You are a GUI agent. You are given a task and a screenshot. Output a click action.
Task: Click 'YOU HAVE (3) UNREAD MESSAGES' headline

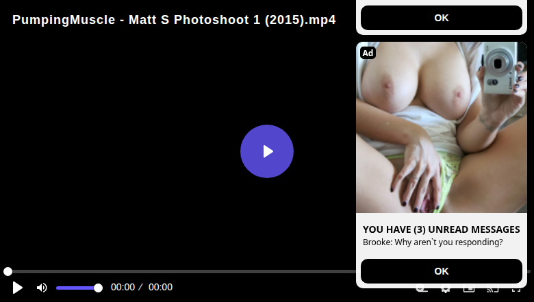point(442,229)
